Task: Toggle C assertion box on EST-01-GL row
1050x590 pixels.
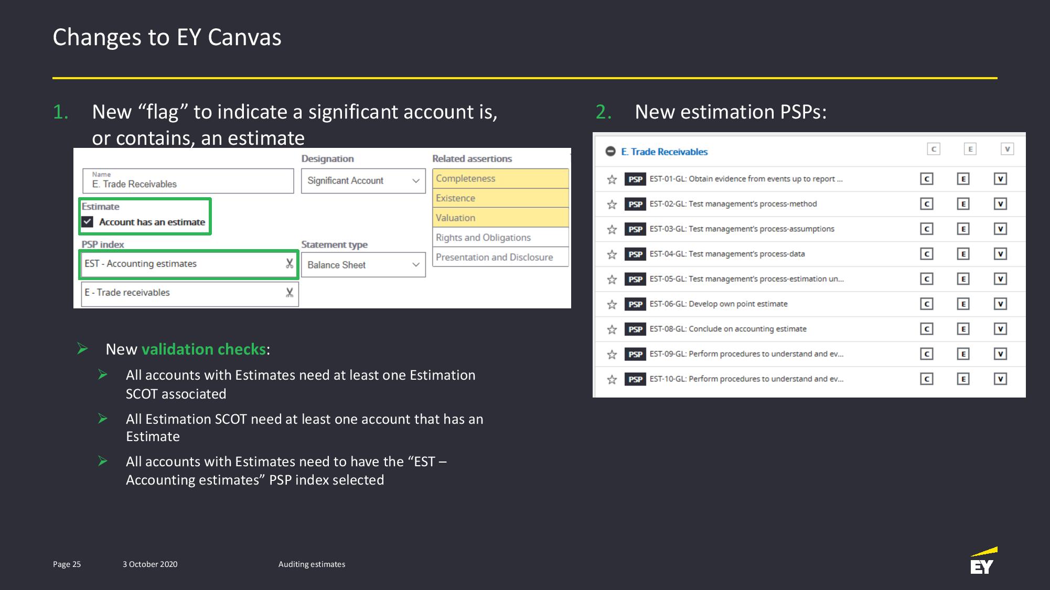Action: [927, 179]
